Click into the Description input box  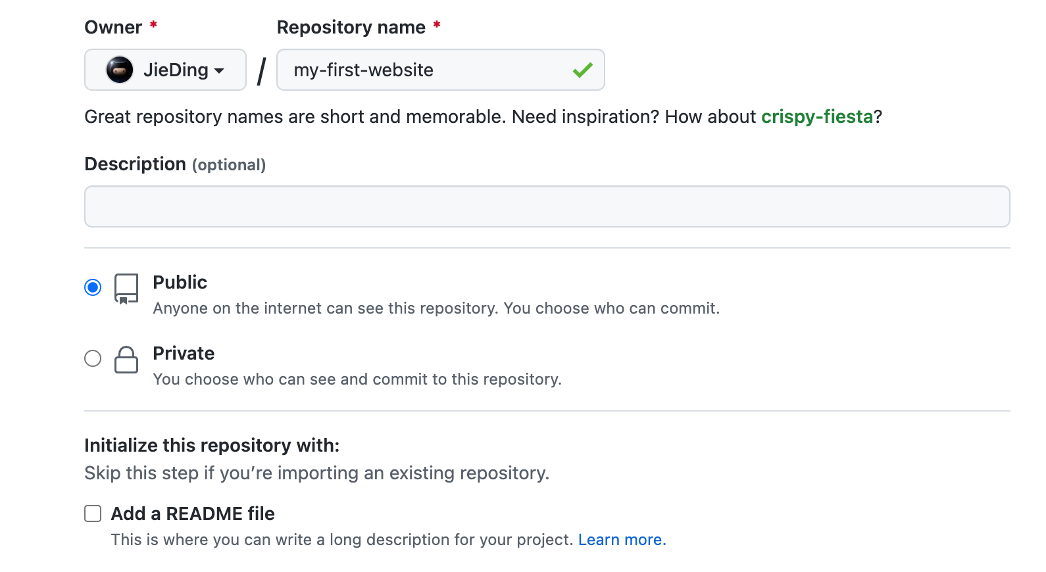click(547, 206)
